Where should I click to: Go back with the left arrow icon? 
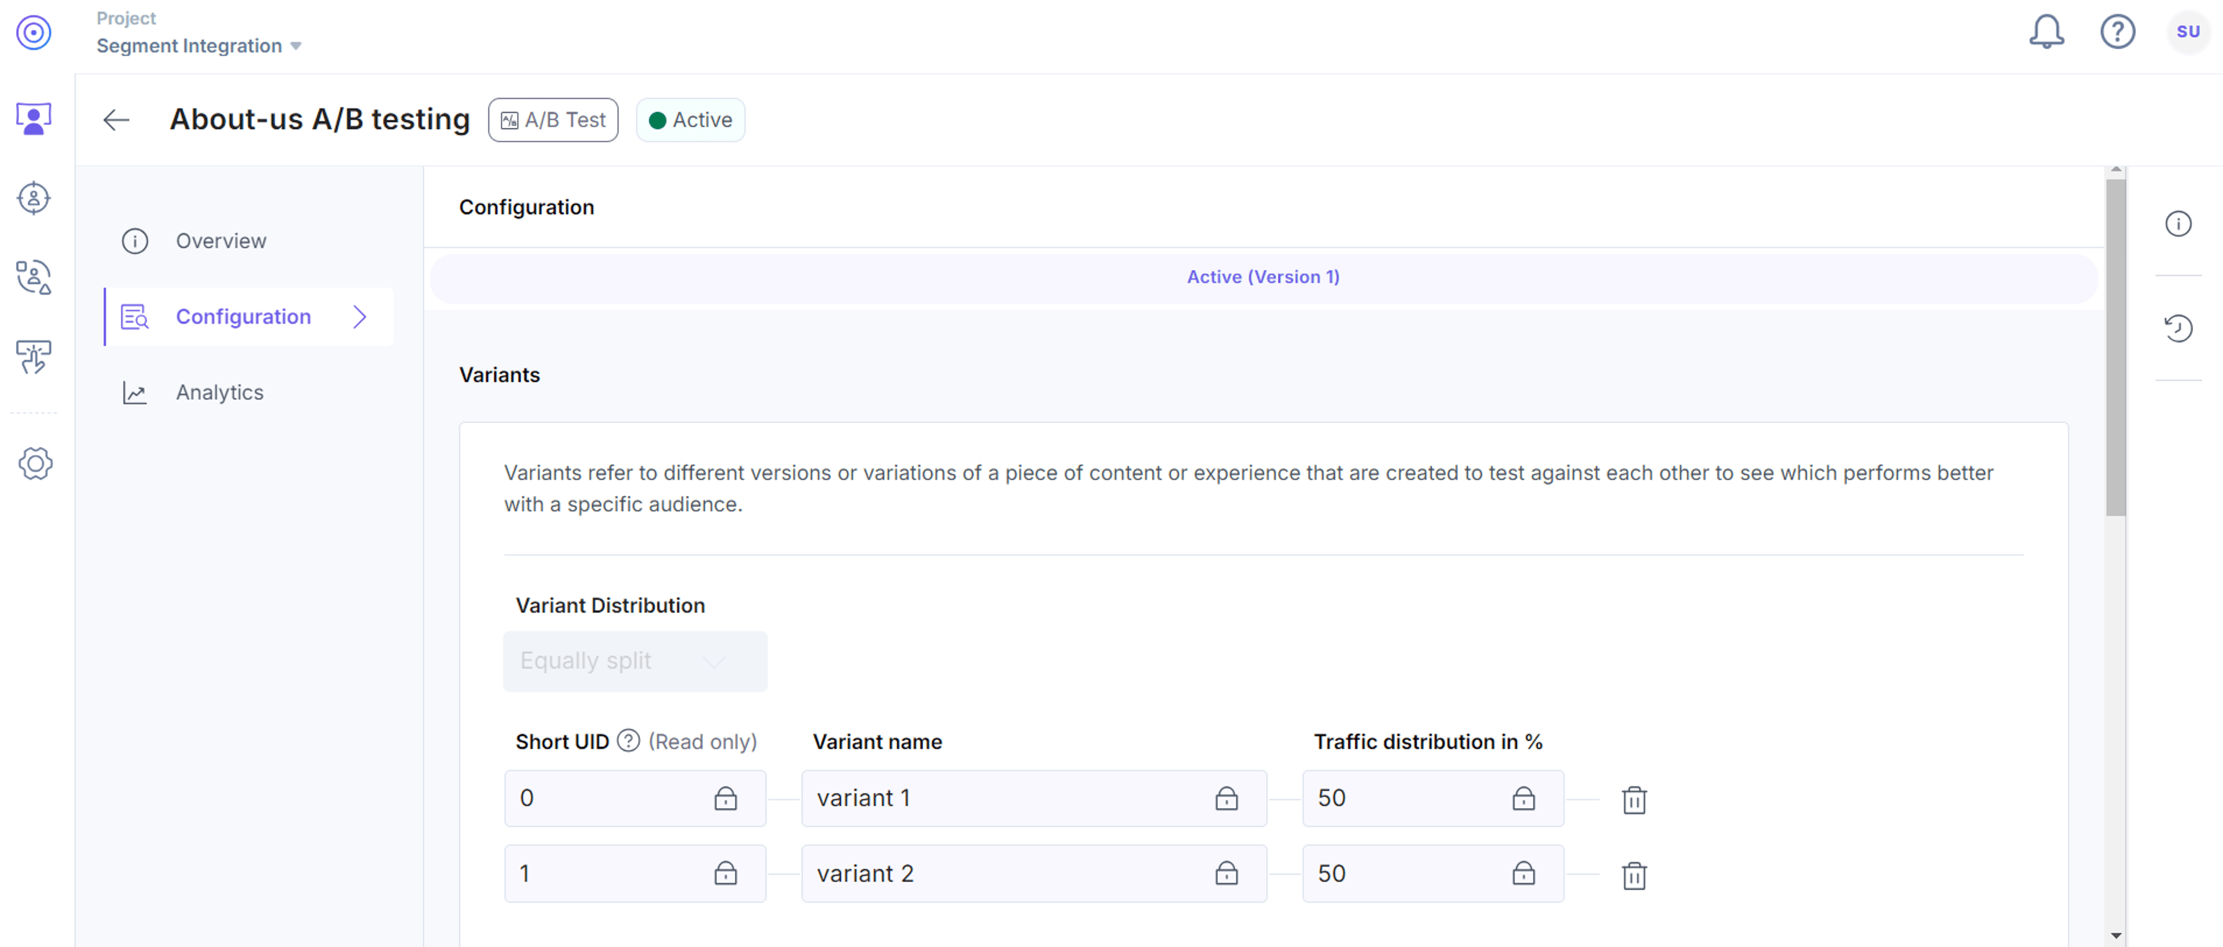pos(116,120)
